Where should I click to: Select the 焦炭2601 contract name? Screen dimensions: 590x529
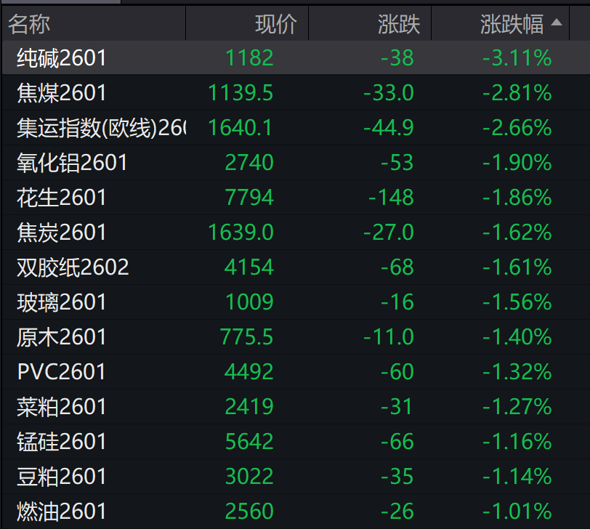coord(62,232)
